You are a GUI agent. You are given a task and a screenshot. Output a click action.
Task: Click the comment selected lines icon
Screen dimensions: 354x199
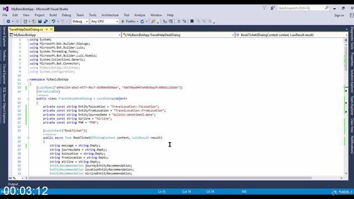179,22
